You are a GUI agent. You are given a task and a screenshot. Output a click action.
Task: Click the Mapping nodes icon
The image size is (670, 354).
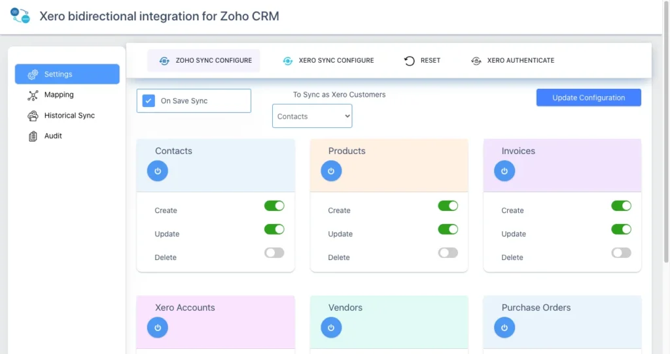33,95
